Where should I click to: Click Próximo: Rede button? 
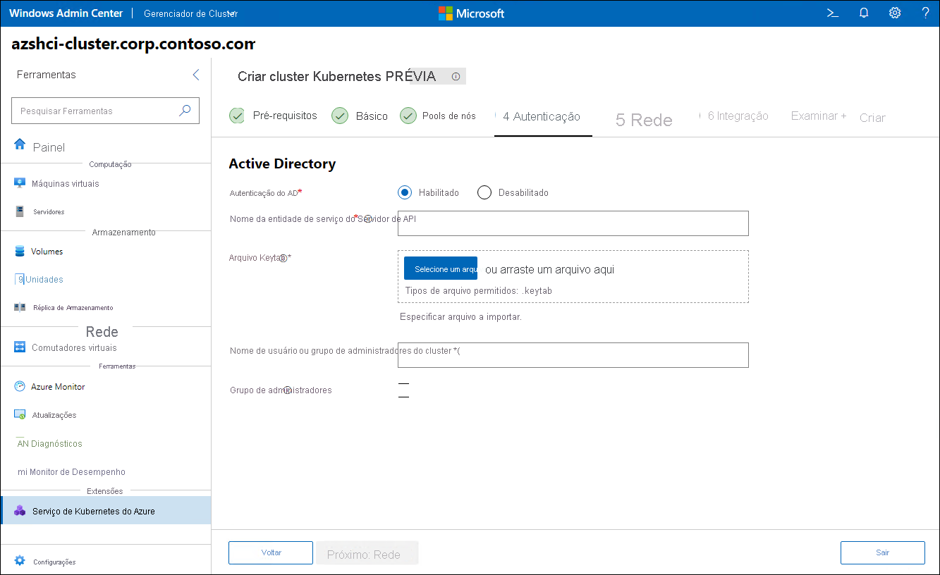click(367, 553)
